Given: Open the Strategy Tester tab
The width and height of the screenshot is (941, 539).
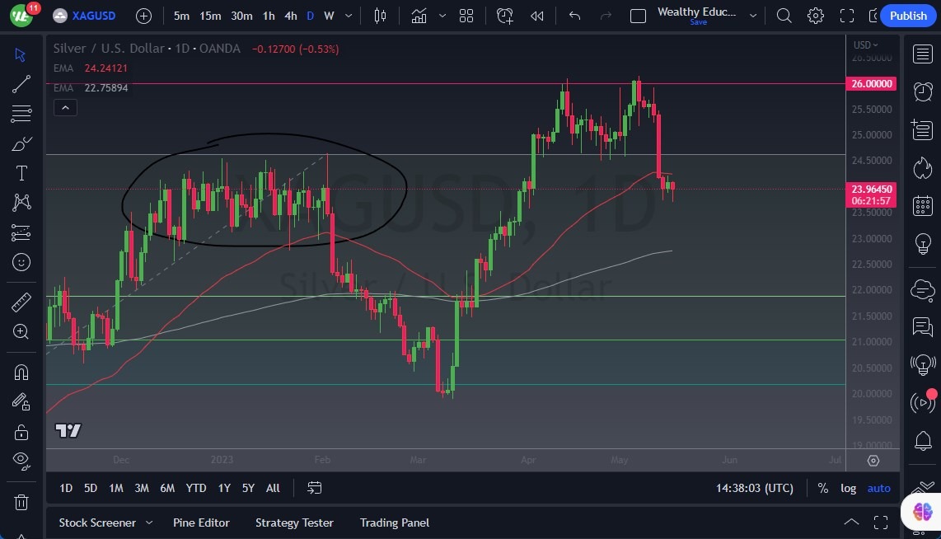Looking at the screenshot, I should point(294,523).
